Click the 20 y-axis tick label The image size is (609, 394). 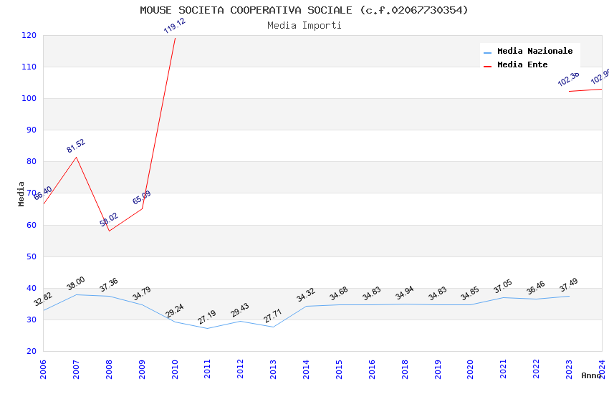[x=32, y=351]
